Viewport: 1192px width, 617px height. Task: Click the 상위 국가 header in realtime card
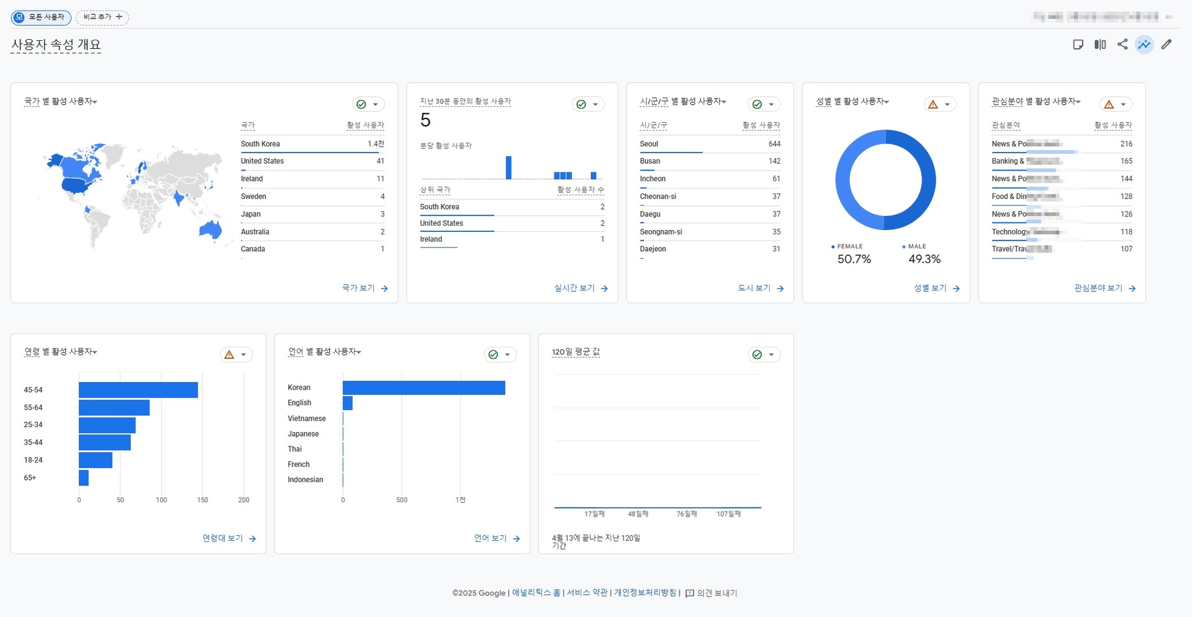tap(435, 190)
